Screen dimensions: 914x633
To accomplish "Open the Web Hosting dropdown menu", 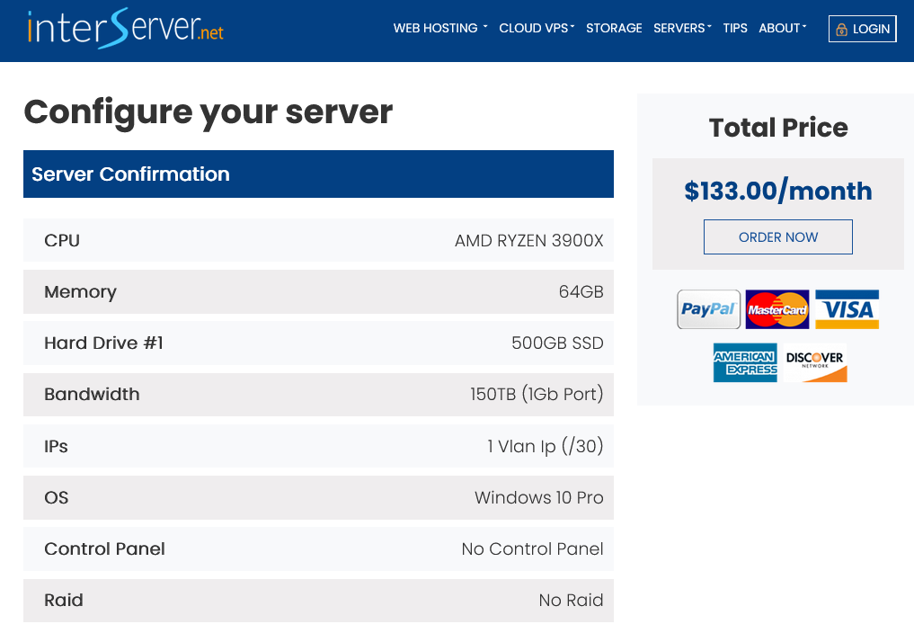I will coord(440,28).
